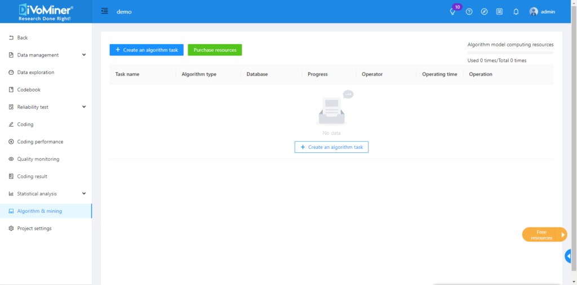This screenshot has height=285, width=577.
Task: Click the blue side panel arrow tab
Action: 569,256
